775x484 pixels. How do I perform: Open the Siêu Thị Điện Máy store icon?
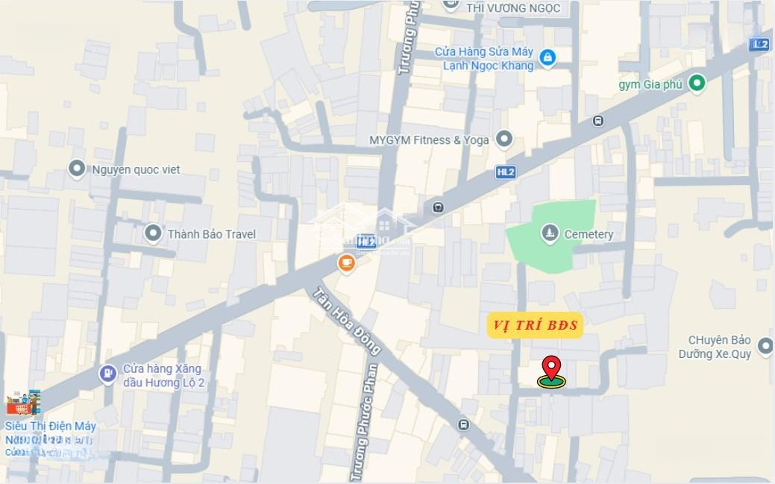tap(23, 402)
